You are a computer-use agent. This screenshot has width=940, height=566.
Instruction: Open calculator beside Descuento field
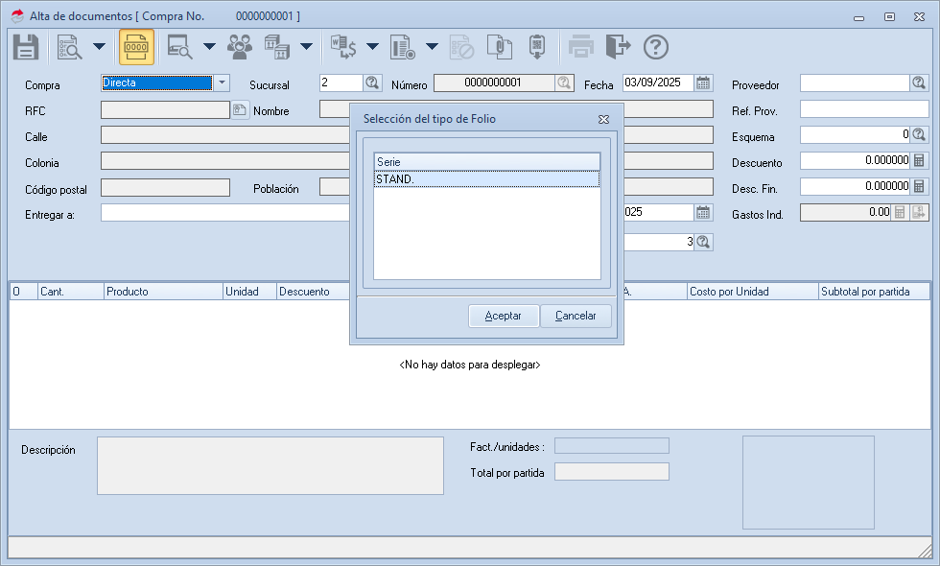pyautogui.click(x=919, y=160)
